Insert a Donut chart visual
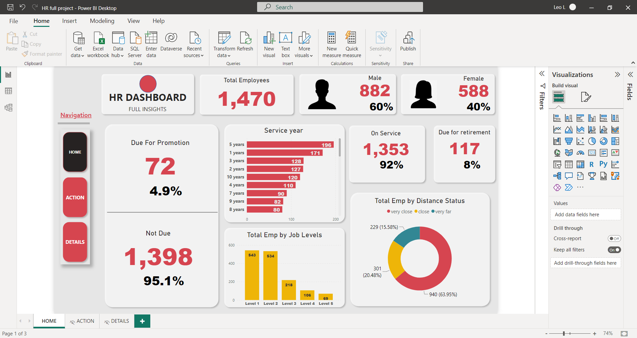The height and width of the screenshot is (338, 637). click(x=603, y=141)
